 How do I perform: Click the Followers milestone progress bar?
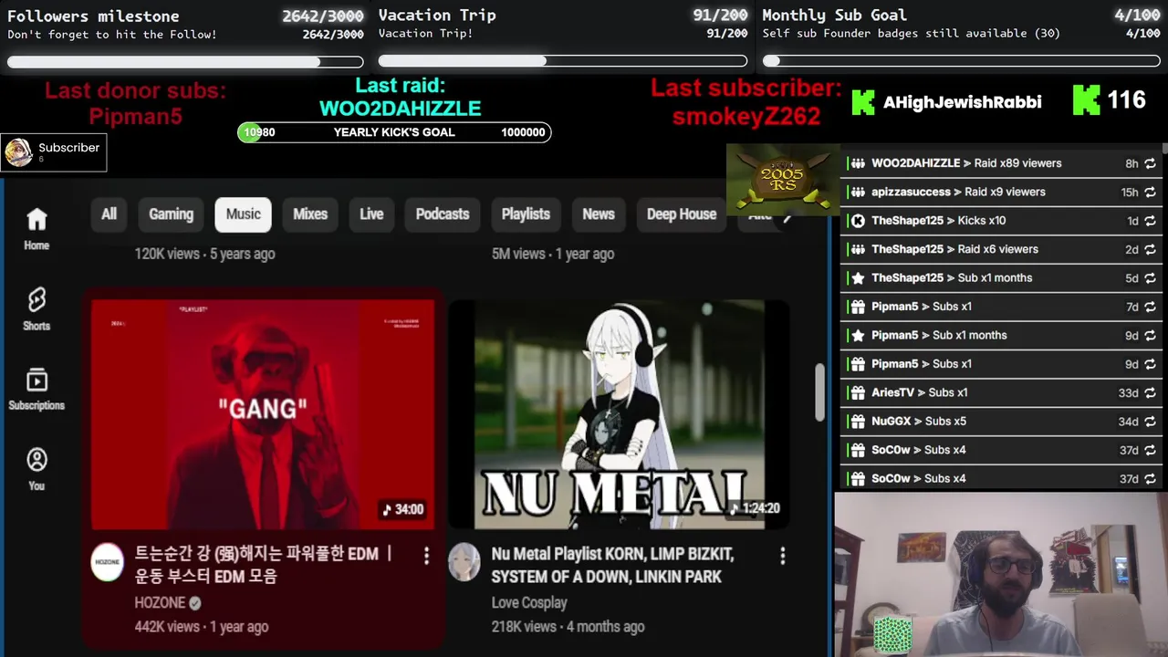point(185,62)
